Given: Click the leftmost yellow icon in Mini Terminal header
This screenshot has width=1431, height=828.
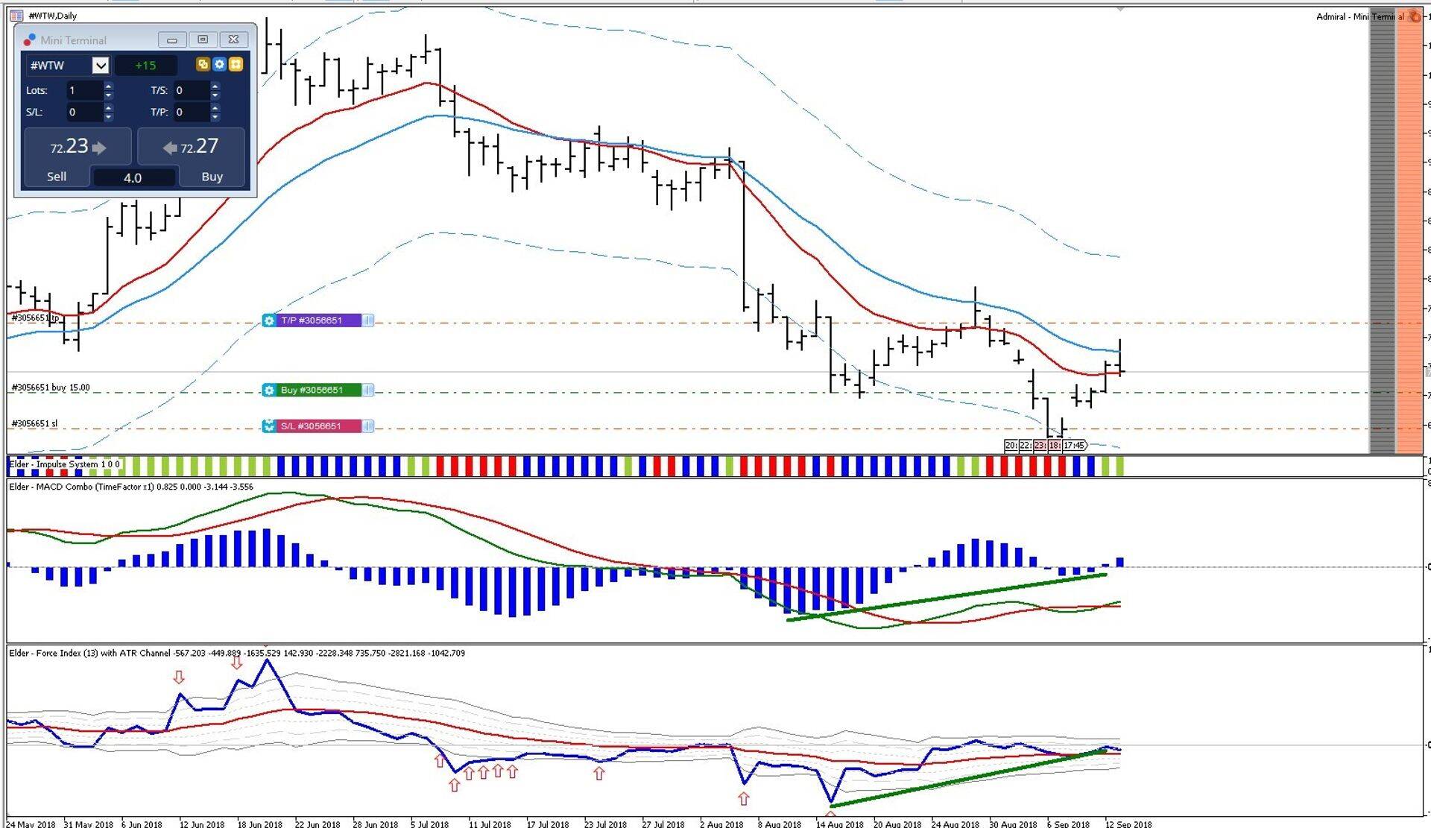Looking at the screenshot, I should pos(203,65).
